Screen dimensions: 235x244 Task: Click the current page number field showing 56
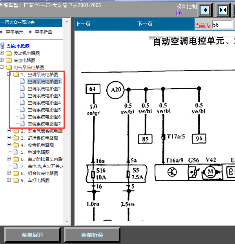[x=222, y=25]
